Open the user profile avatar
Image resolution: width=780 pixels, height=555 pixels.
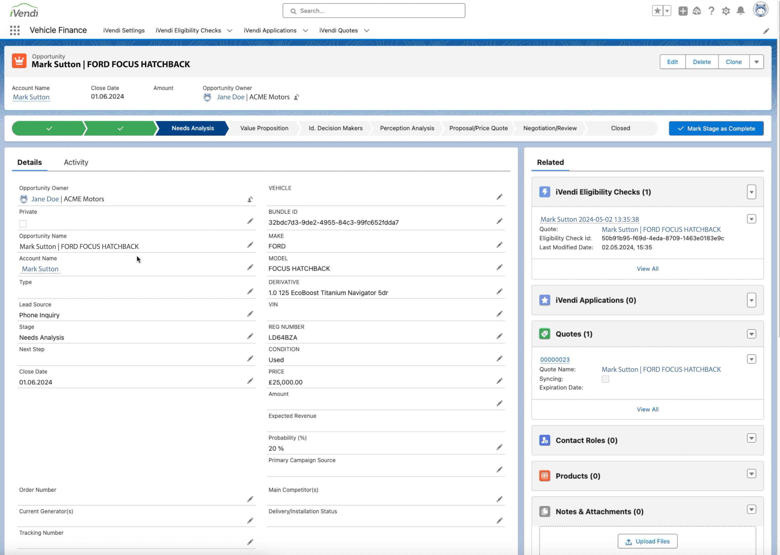761,10
